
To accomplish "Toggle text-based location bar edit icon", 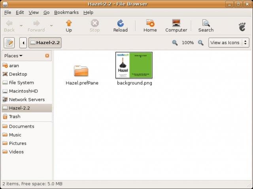I will pos(9,43).
